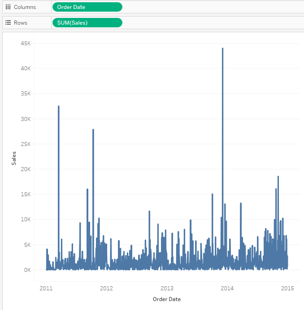This screenshot has height=310, width=304.
Task: Click empty area of the Columns shelf
Action: coord(211,7)
